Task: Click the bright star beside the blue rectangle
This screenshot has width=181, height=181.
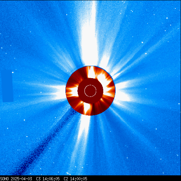Action: (13, 72)
